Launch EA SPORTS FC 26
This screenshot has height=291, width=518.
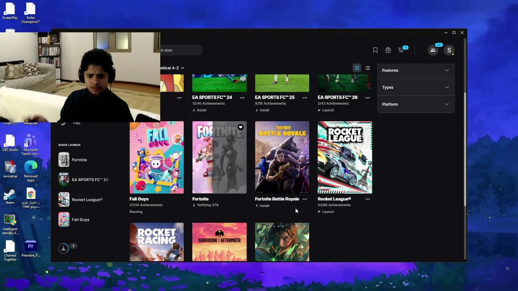(x=326, y=110)
